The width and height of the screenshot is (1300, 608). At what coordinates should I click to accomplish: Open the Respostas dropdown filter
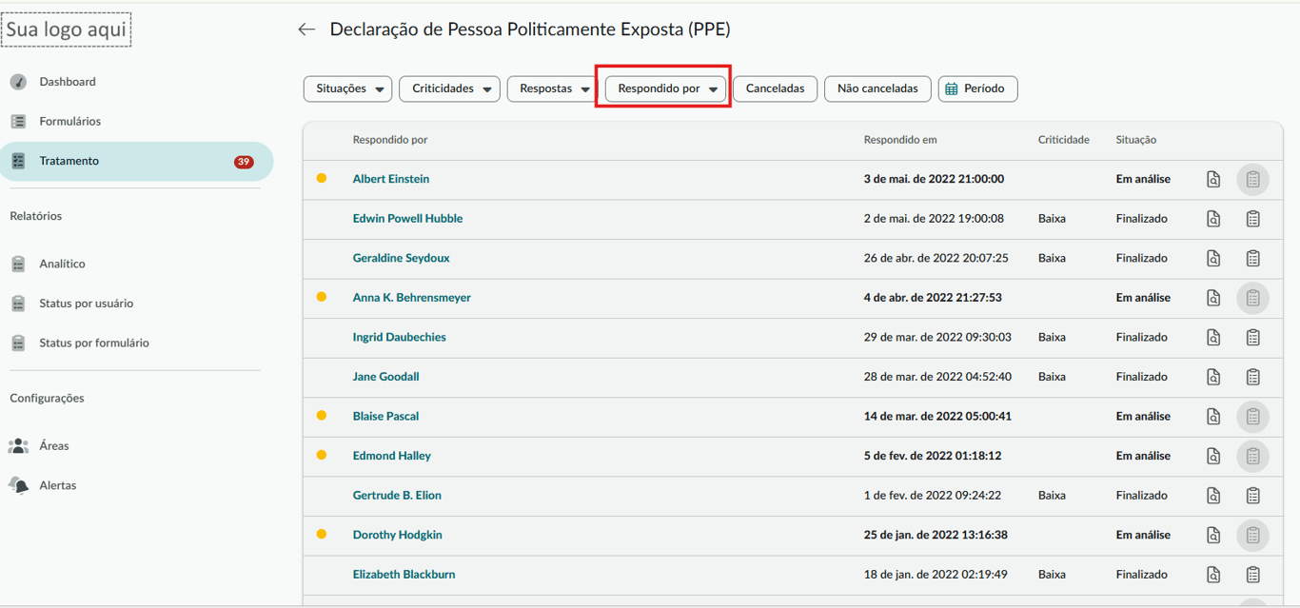pyautogui.click(x=553, y=88)
